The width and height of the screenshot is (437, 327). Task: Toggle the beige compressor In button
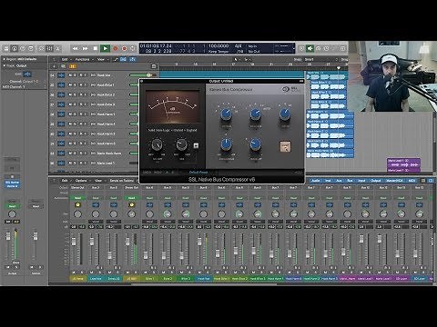[285, 146]
